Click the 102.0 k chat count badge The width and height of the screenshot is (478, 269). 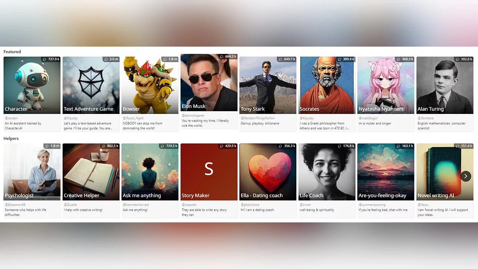click(x=464, y=59)
